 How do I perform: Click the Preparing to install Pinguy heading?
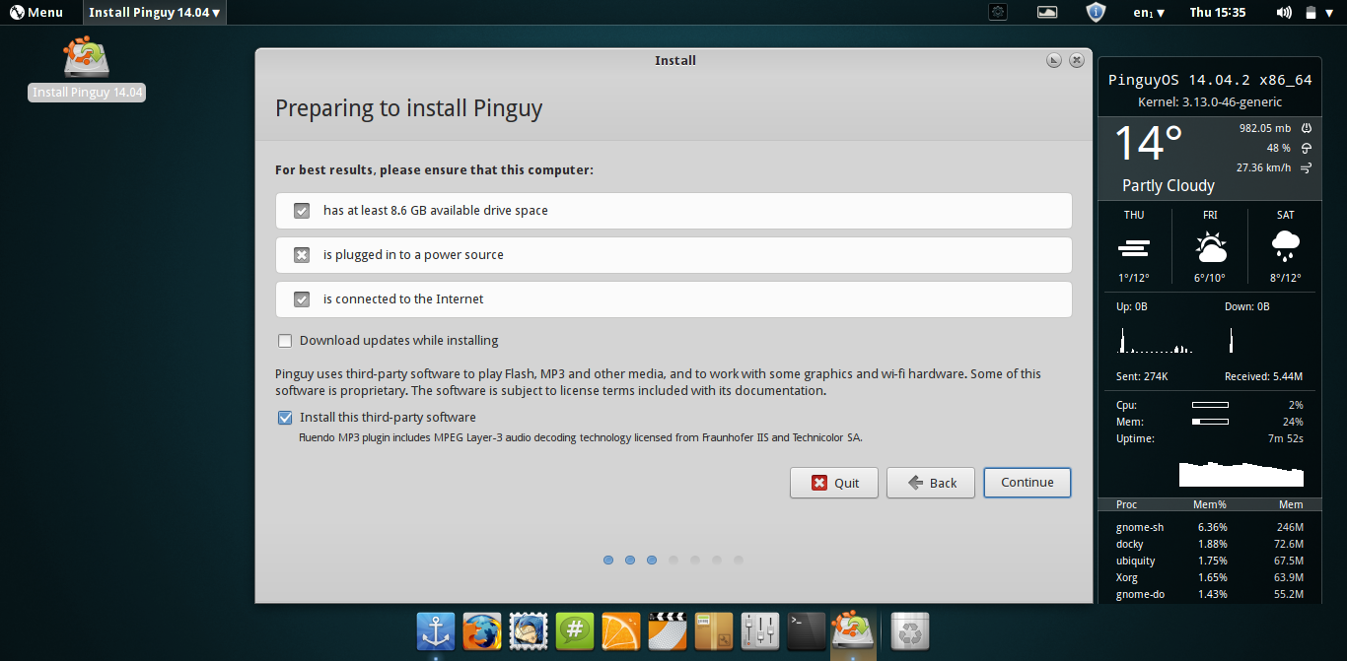[408, 107]
